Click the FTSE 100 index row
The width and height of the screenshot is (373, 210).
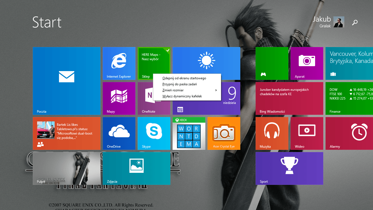coord(351,94)
